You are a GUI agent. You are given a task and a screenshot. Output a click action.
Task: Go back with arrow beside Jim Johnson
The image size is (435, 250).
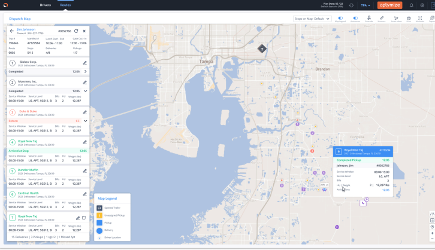tap(11, 31)
